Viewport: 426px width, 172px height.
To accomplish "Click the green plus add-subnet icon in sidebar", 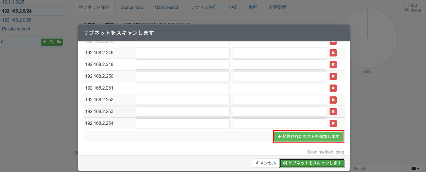I will (x=44, y=42).
